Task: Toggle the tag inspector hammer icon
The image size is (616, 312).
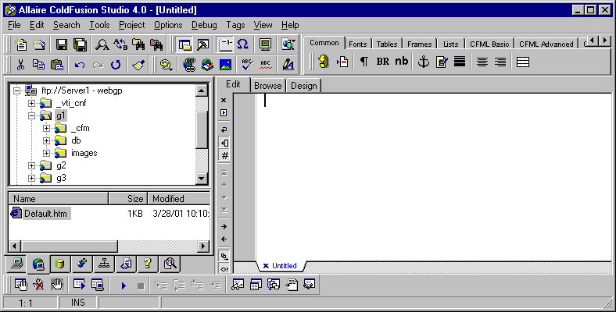Action: coord(202,44)
